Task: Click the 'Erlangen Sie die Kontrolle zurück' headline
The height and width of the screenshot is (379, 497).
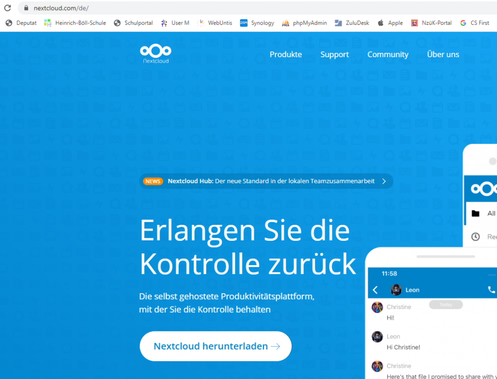Action: [x=248, y=247]
